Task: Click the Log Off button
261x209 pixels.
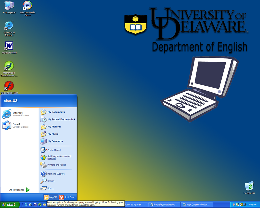Action: click(51, 197)
